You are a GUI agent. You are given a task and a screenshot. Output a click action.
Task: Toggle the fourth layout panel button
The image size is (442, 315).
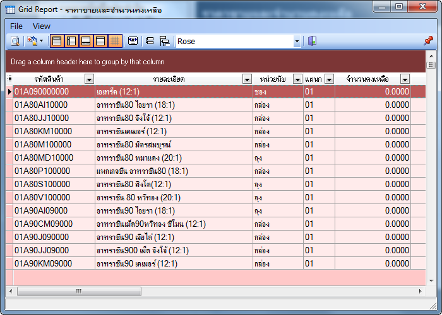pos(100,41)
